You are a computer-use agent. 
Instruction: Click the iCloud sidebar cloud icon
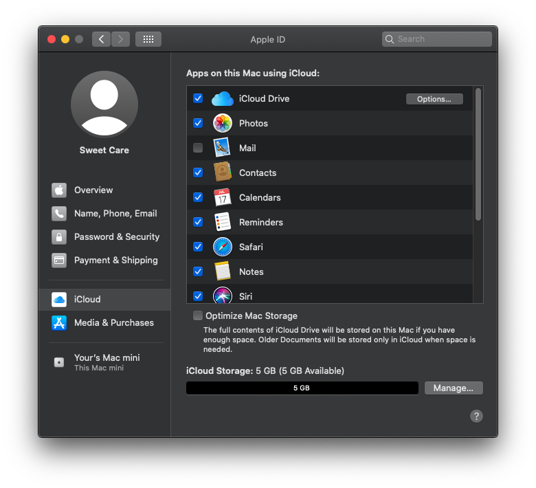pos(59,300)
